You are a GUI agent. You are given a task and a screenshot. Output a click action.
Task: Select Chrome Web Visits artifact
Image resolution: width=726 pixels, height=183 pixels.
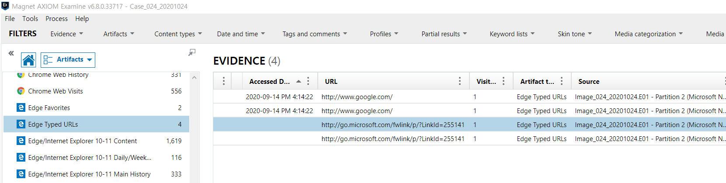[x=96, y=91]
